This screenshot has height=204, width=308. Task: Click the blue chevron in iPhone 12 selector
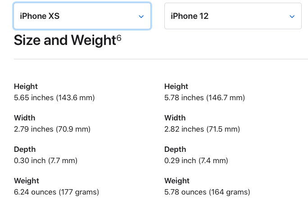coord(292,17)
